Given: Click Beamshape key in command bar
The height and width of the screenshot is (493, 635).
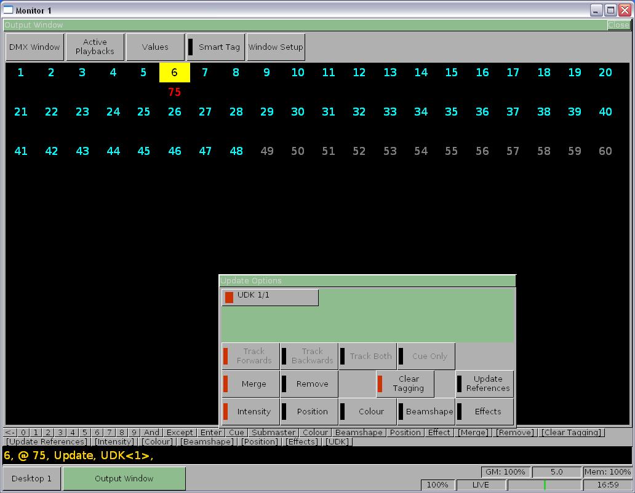Looking at the screenshot, I should 359,432.
